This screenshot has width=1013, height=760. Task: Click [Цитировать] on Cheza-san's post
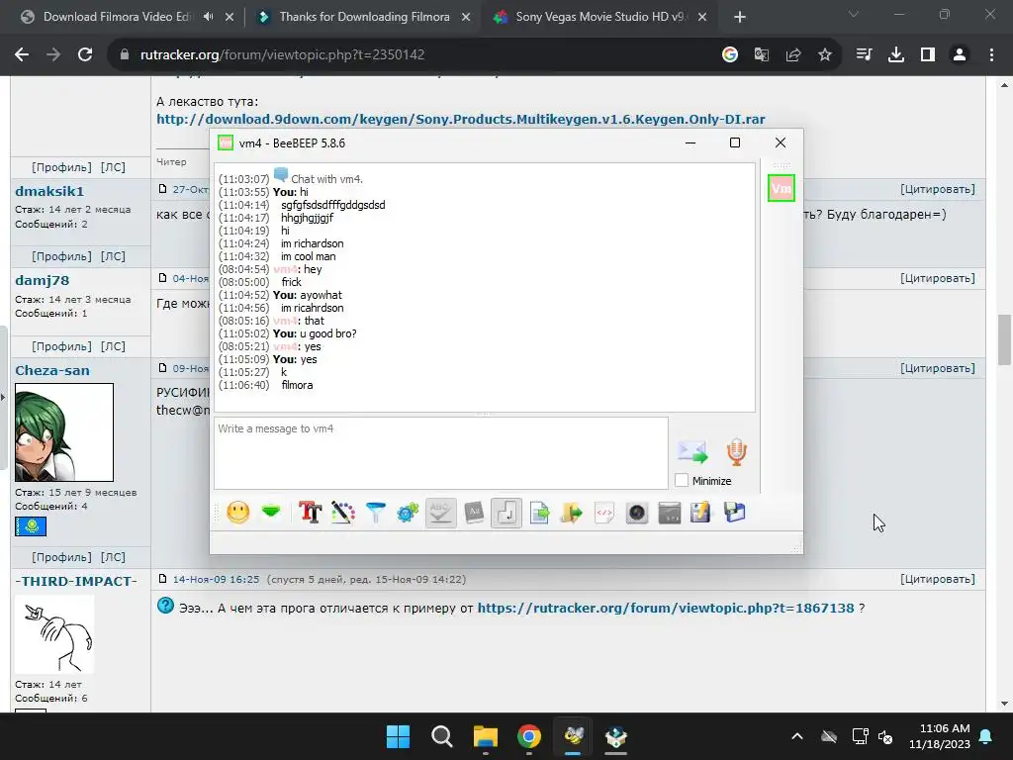pos(938,368)
